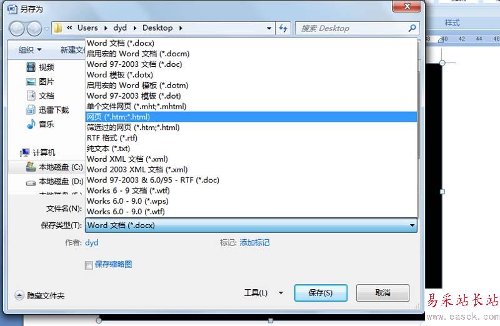This screenshot has width=500, height=326.
Task: Click dyd in the address path
Action: pyautogui.click(x=120, y=28)
